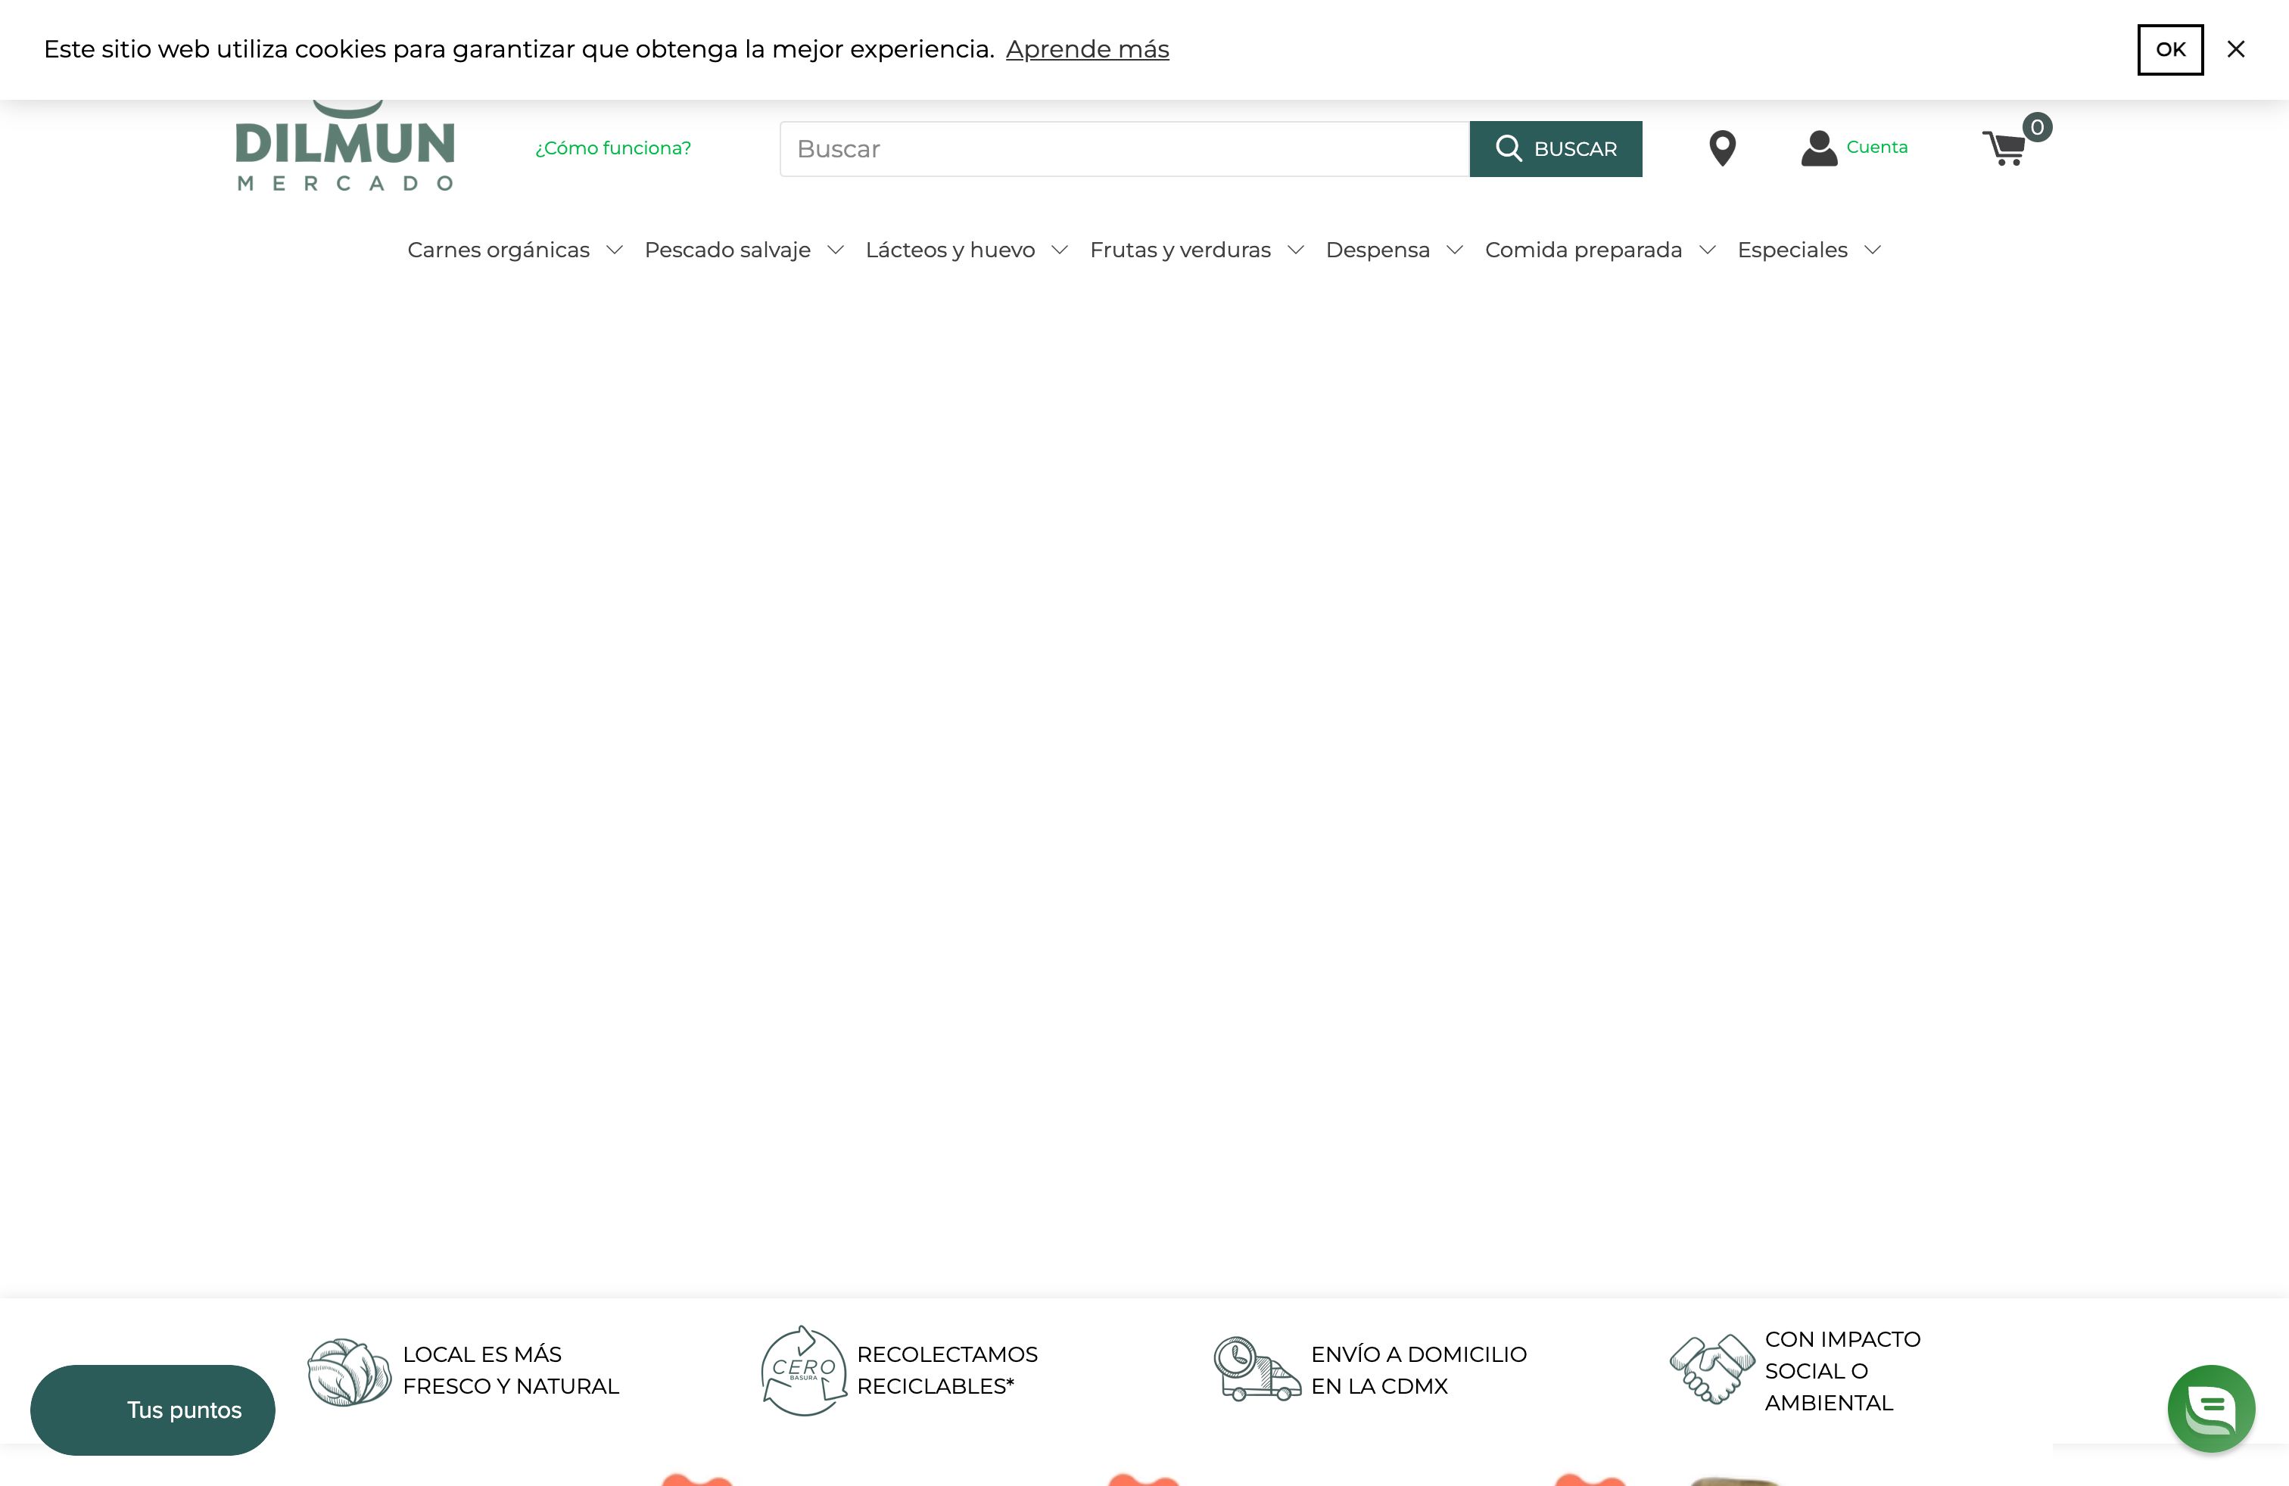Open the Cuenta account icon

click(x=1819, y=148)
